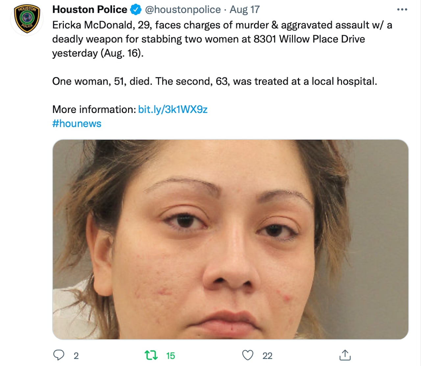Open the #hounews hashtag
This screenshot has height=366, width=421.
coord(77,123)
